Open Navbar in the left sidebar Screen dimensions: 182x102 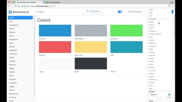(12, 46)
